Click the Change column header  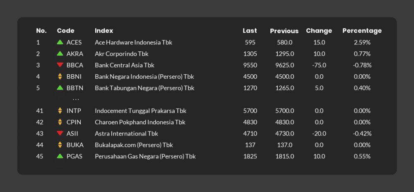coord(319,31)
